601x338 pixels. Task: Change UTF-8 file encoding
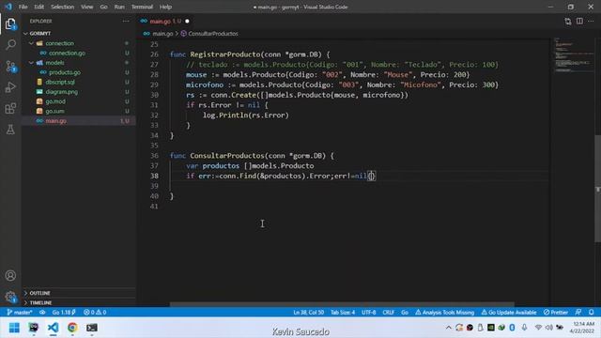[369, 313]
